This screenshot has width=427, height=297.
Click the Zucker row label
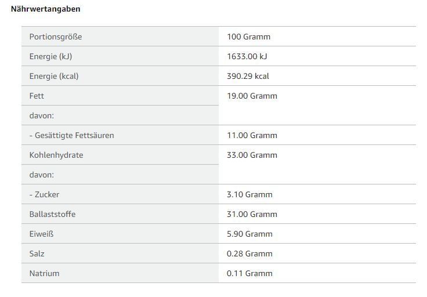44,194
